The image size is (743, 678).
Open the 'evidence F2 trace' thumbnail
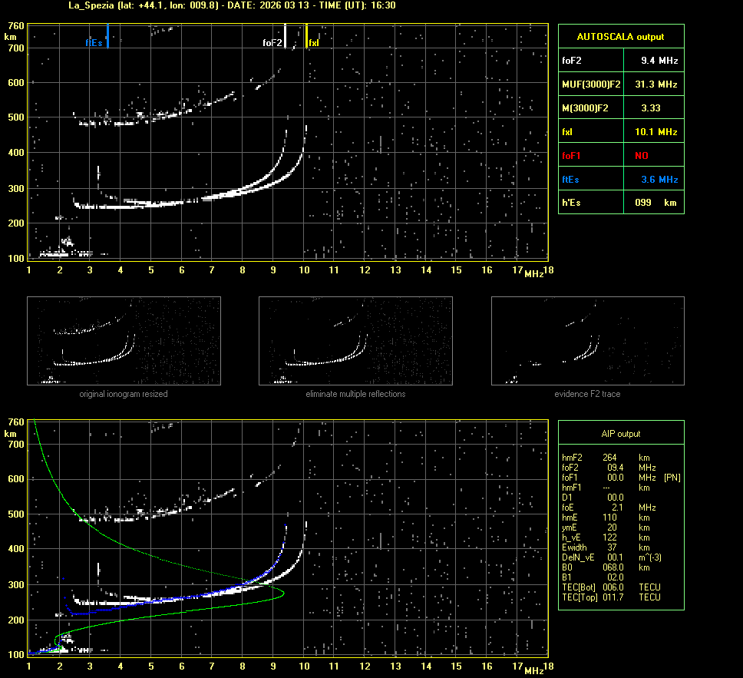(x=587, y=341)
